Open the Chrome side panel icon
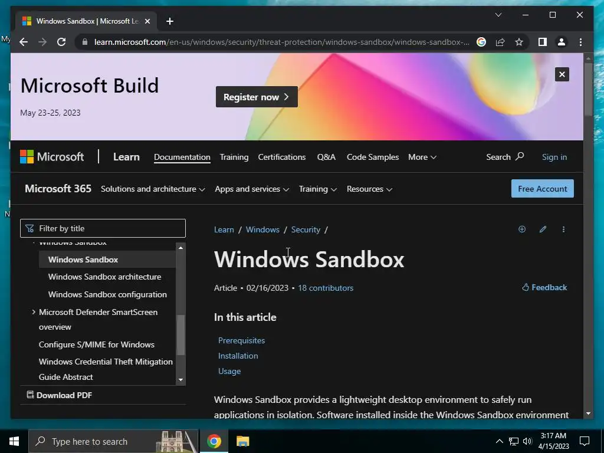 [543, 42]
